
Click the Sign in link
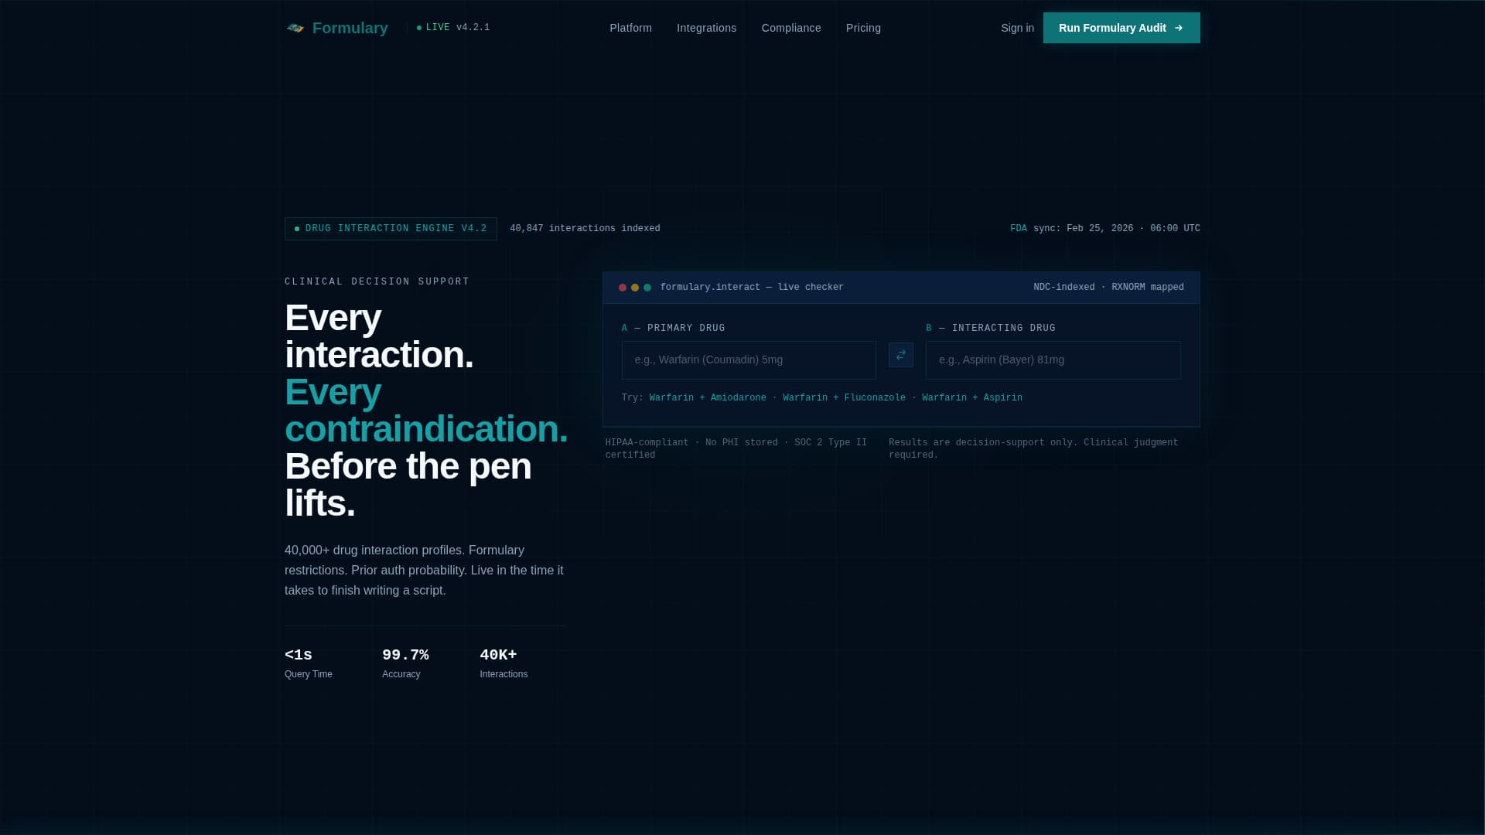pyautogui.click(x=1017, y=28)
